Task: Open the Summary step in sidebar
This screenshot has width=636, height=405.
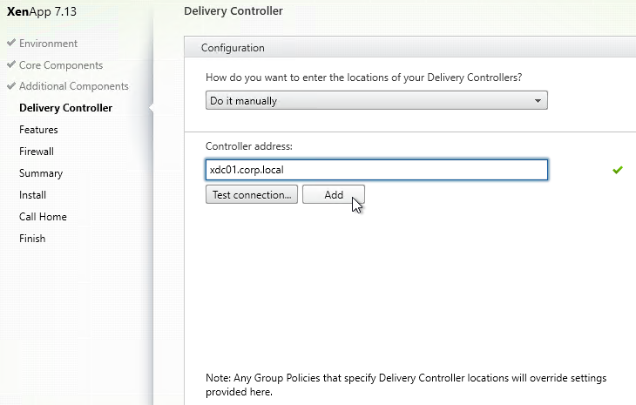Action: 41,173
